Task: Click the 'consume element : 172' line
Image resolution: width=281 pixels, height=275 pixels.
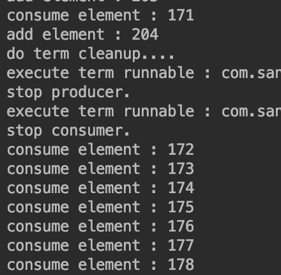Action: 100,150
